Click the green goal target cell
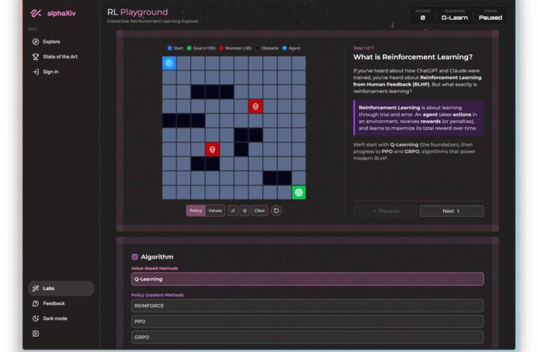The height and width of the screenshot is (352, 538). (299, 192)
